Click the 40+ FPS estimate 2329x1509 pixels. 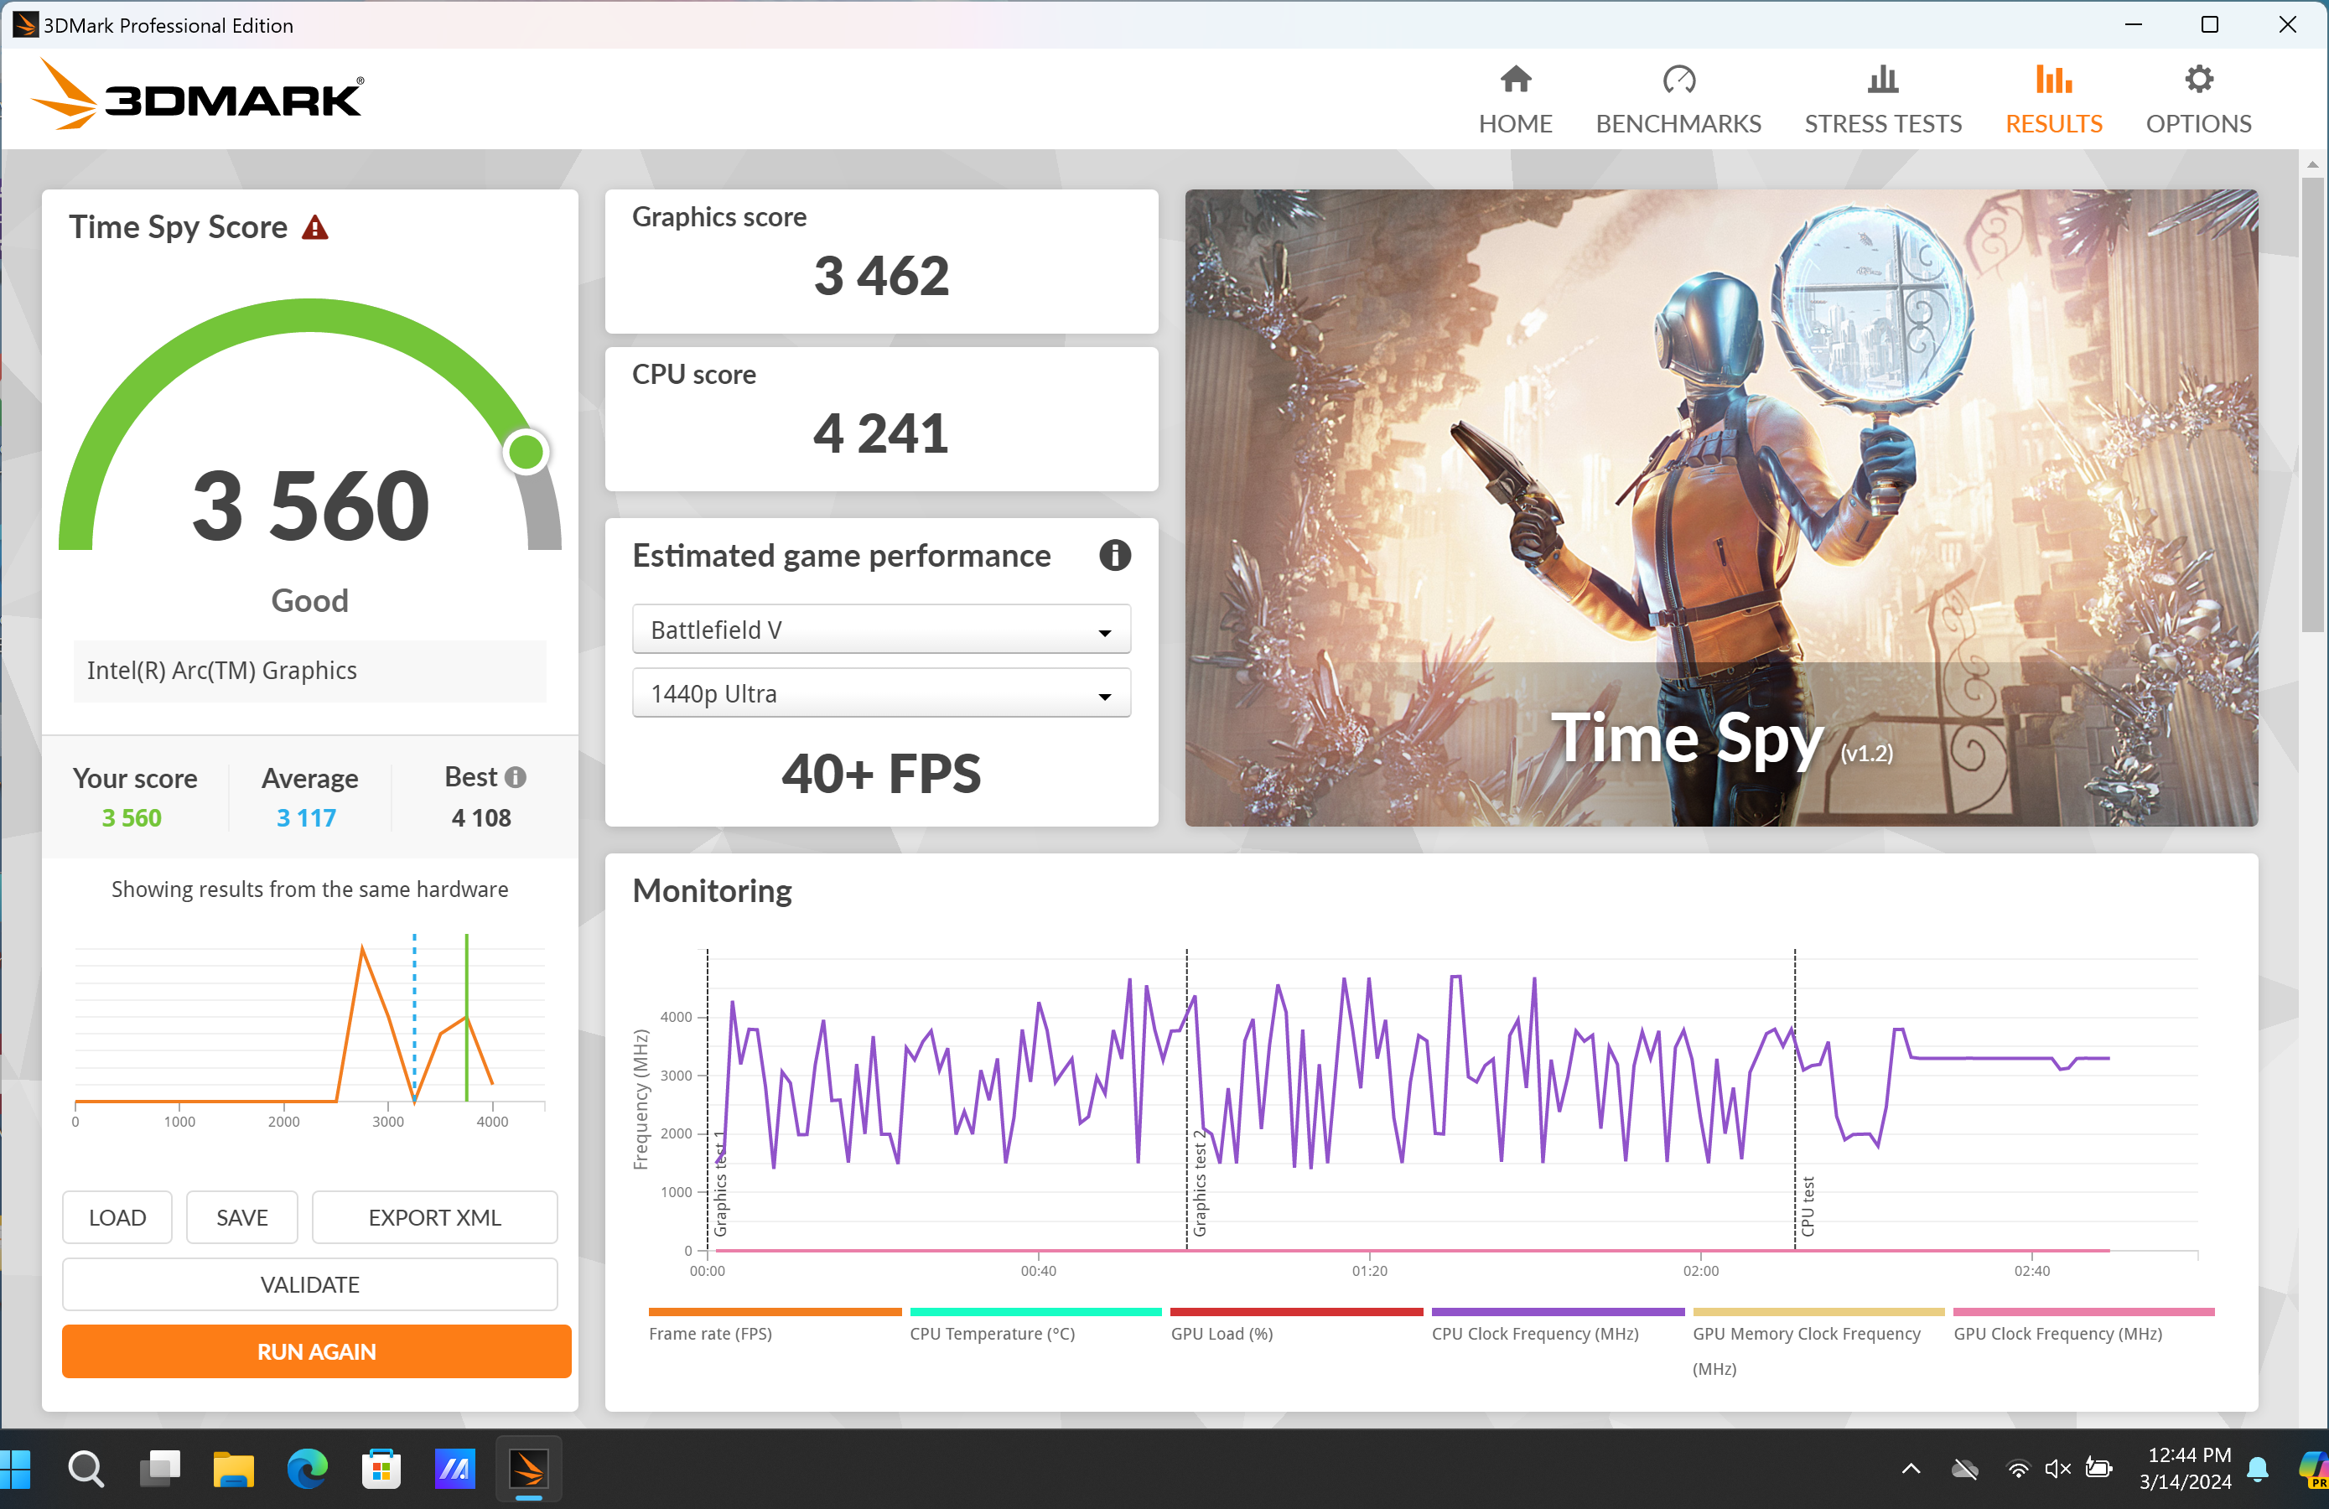tap(881, 773)
